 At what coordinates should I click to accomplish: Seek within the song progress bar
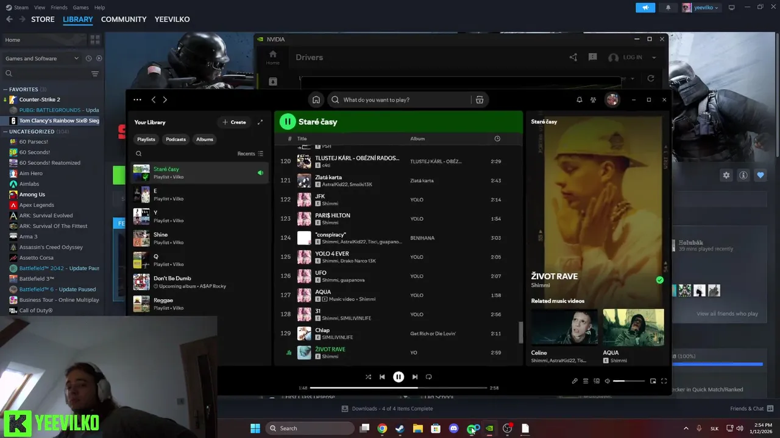click(399, 388)
